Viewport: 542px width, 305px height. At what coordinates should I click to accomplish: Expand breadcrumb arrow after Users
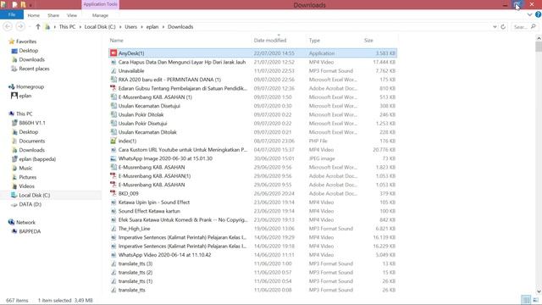141,26
